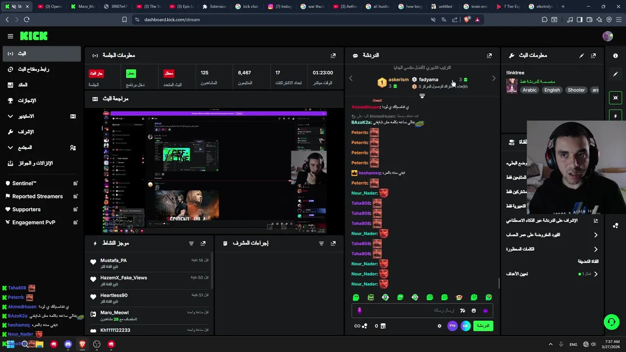
Task: Go to previous leaderboard slide
Action: click(351, 78)
